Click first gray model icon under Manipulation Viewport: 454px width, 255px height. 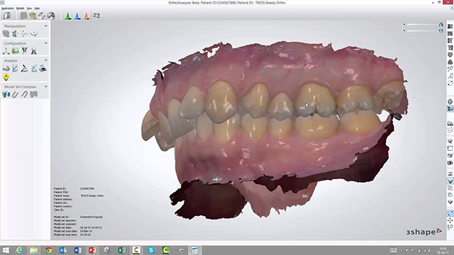[x=6, y=34]
